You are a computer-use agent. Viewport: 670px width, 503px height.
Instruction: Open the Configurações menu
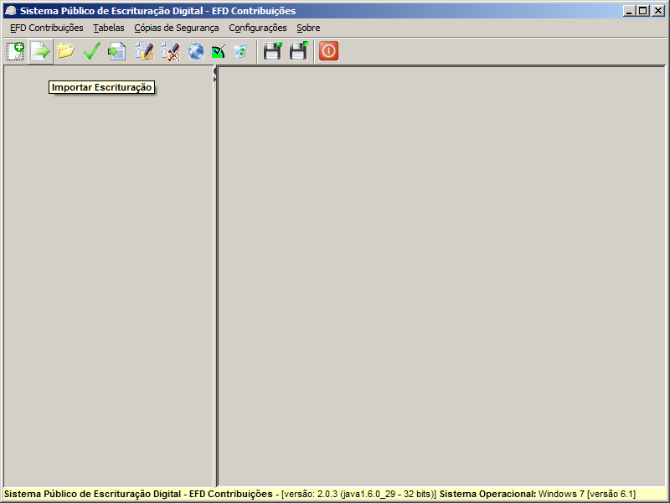coord(258,28)
